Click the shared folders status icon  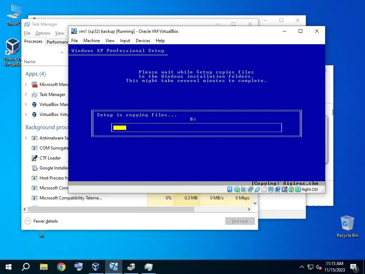click(264, 189)
